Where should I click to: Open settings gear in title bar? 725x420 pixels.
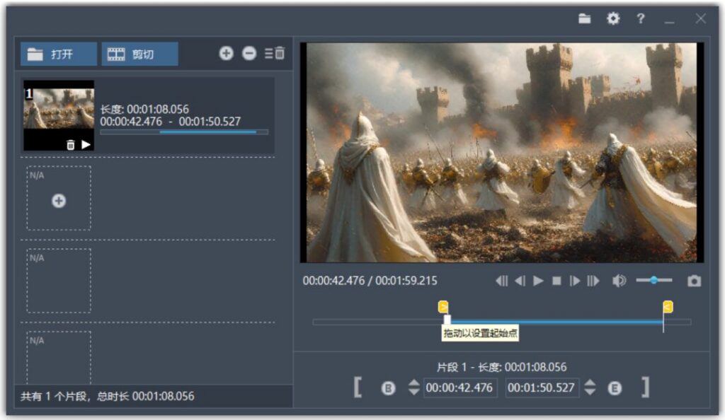(613, 18)
